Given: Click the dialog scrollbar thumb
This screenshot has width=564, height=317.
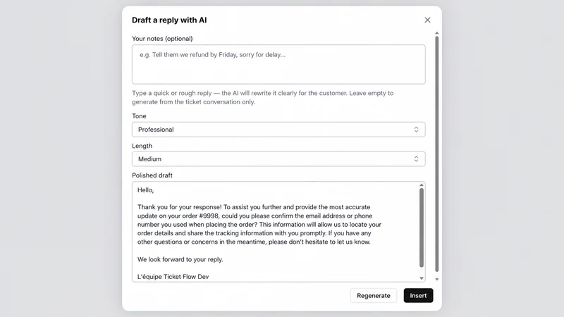Looking at the screenshot, I should [436, 154].
